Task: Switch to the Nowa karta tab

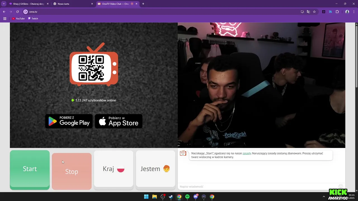Action: click(x=73, y=4)
